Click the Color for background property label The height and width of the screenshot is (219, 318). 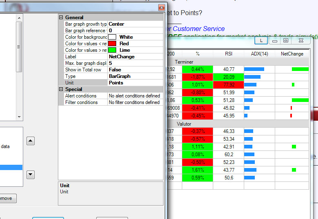point(86,37)
